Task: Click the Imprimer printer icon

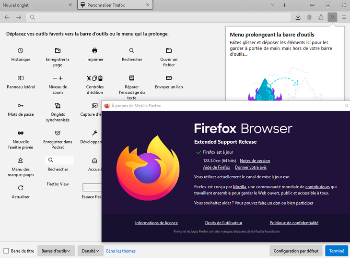Action: click(94, 50)
